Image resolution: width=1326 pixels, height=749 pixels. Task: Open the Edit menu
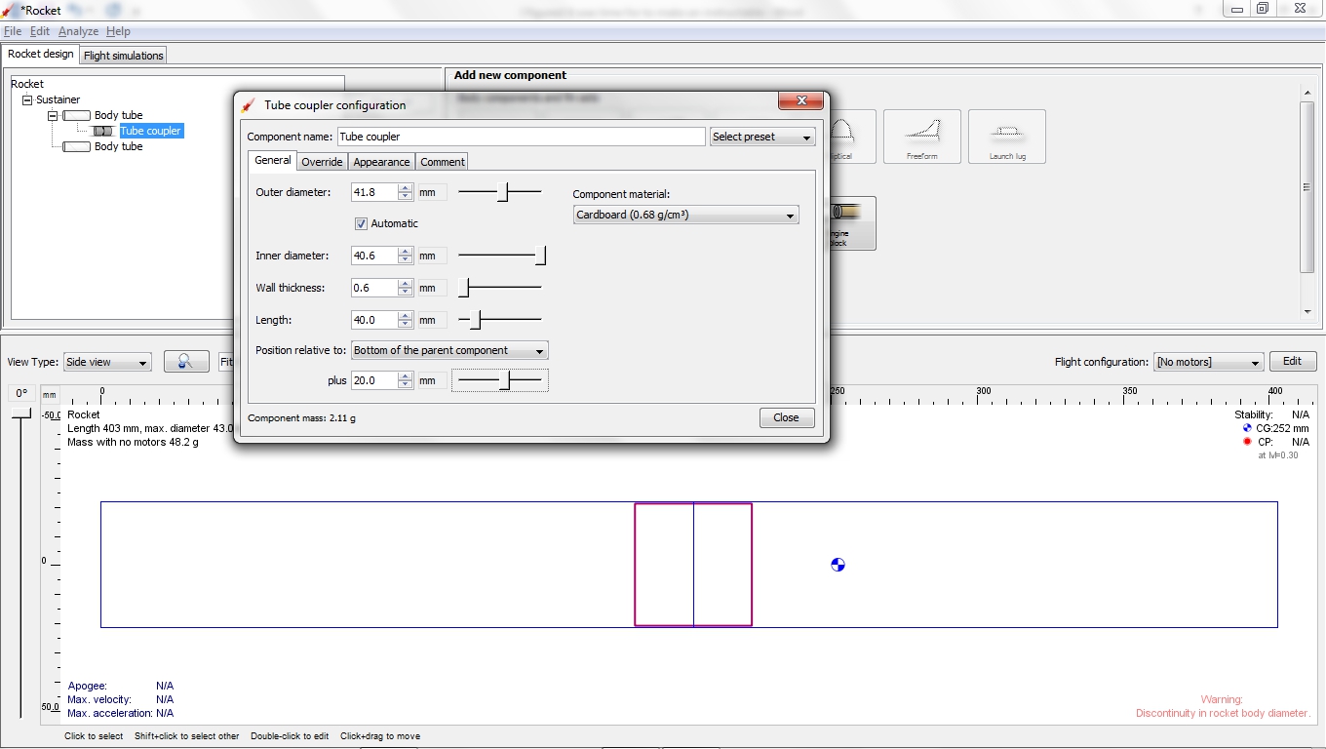pyautogui.click(x=39, y=31)
